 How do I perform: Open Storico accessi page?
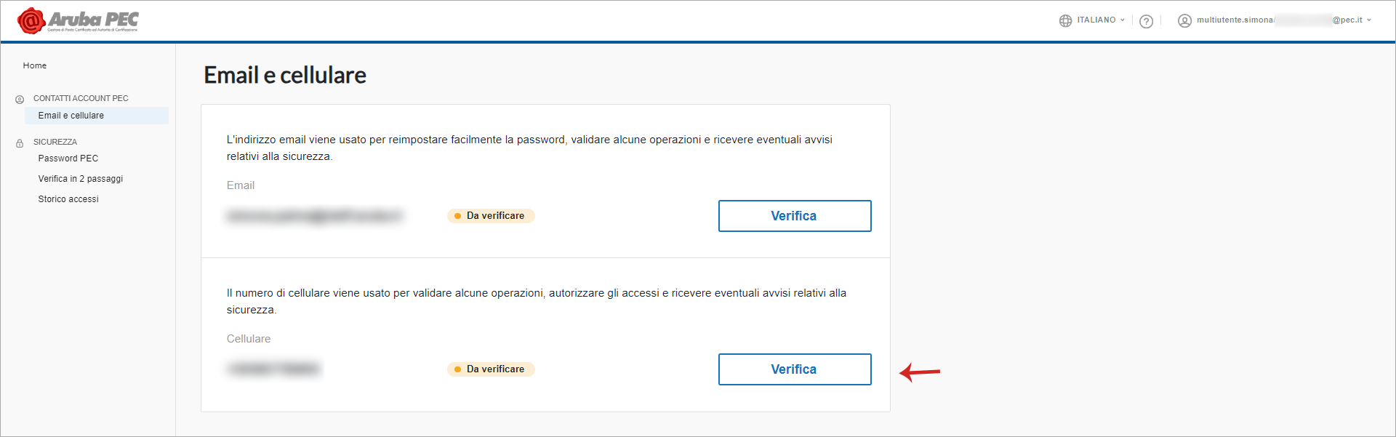click(x=68, y=199)
